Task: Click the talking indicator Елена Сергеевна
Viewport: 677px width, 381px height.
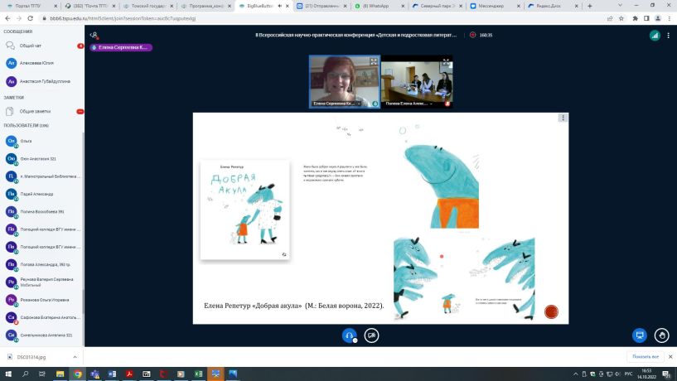Action: (x=121, y=47)
